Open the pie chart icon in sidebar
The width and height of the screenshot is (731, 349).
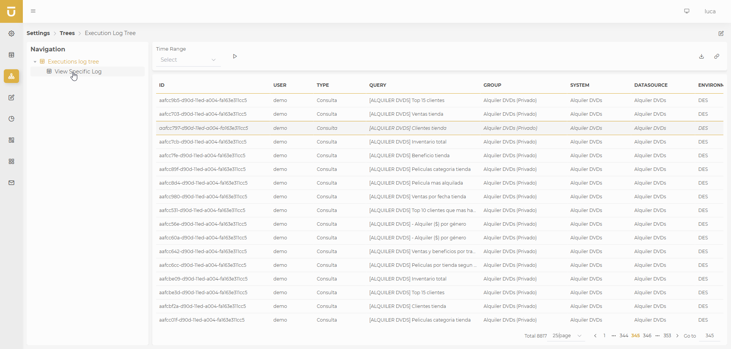click(x=11, y=119)
